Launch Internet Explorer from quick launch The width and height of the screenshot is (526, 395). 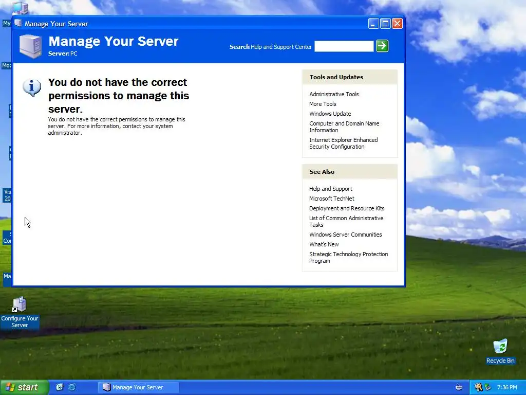72,387
